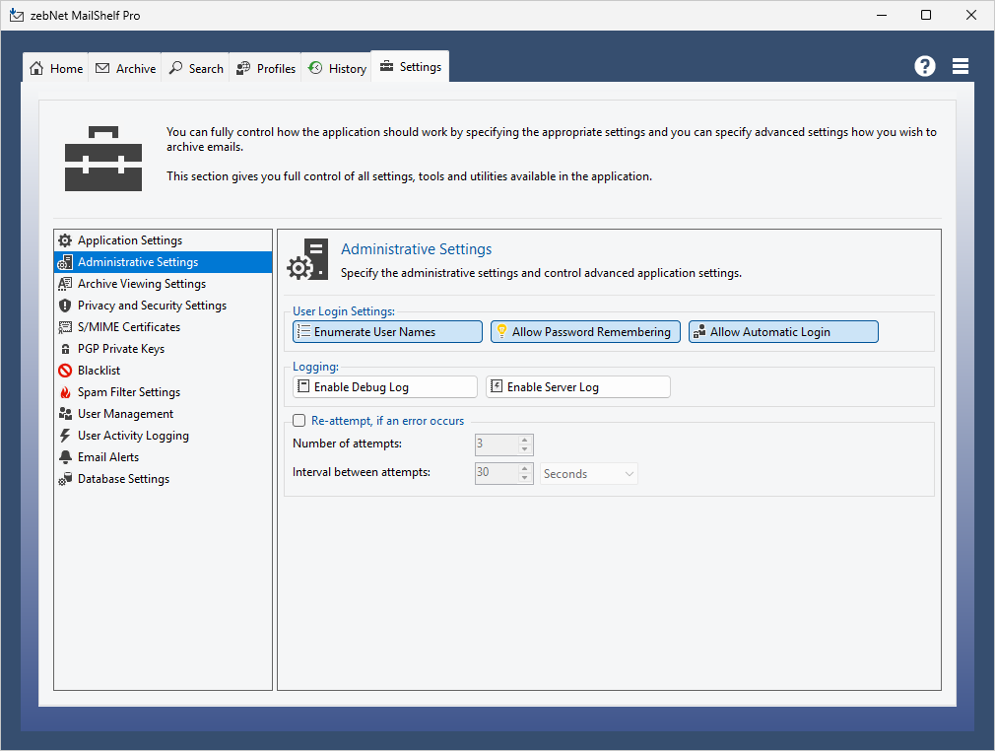The width and height of the screenshot is (995, 751).
Task: Enable Re-attempt if an error occurs
Action: [299, 421]
